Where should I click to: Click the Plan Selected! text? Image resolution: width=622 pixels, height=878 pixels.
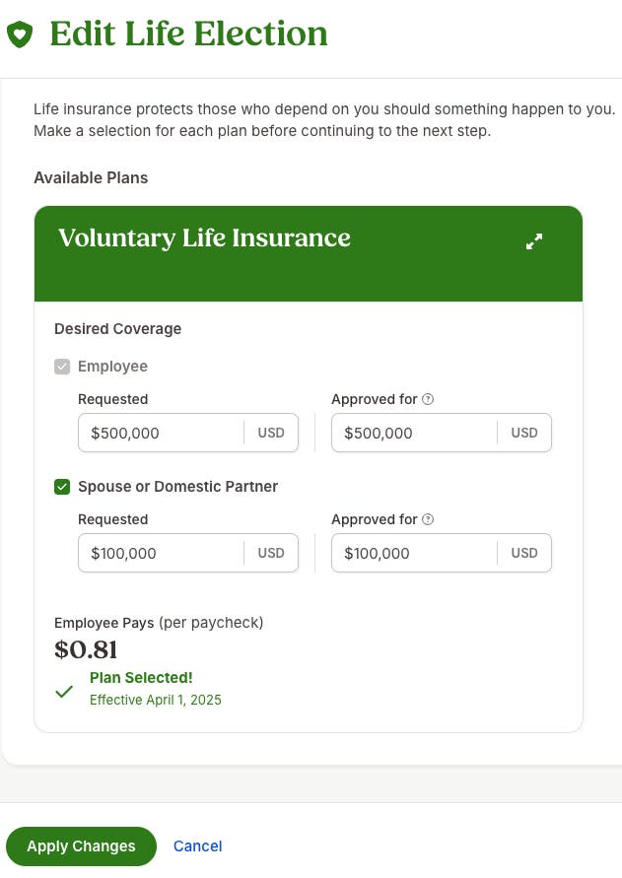[141, 678]
